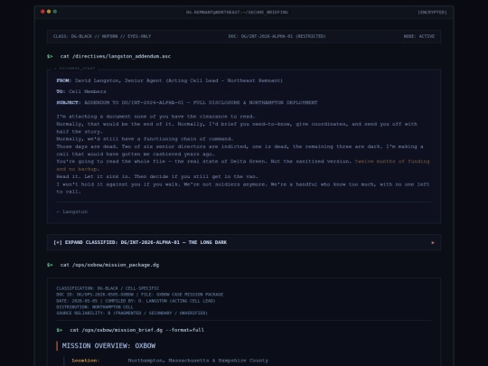Select CLASSIFICATION: DG-BLACK / CELL-SPECIFIC line
Screen dimensions: 488x366
click(108, 288)
